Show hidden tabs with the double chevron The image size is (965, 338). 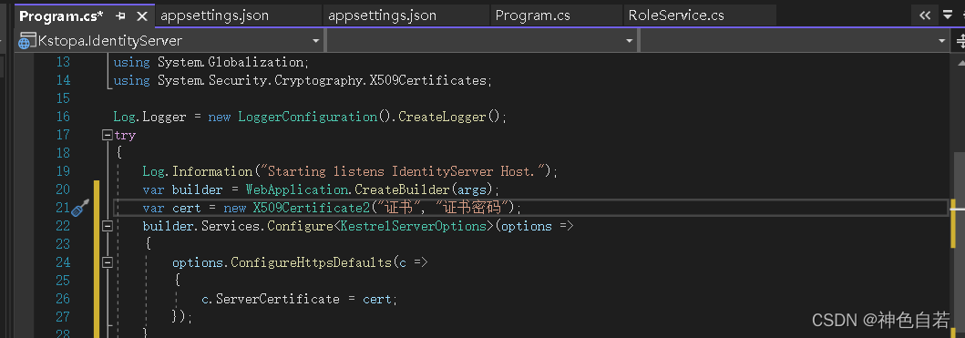tap(925, 15)
